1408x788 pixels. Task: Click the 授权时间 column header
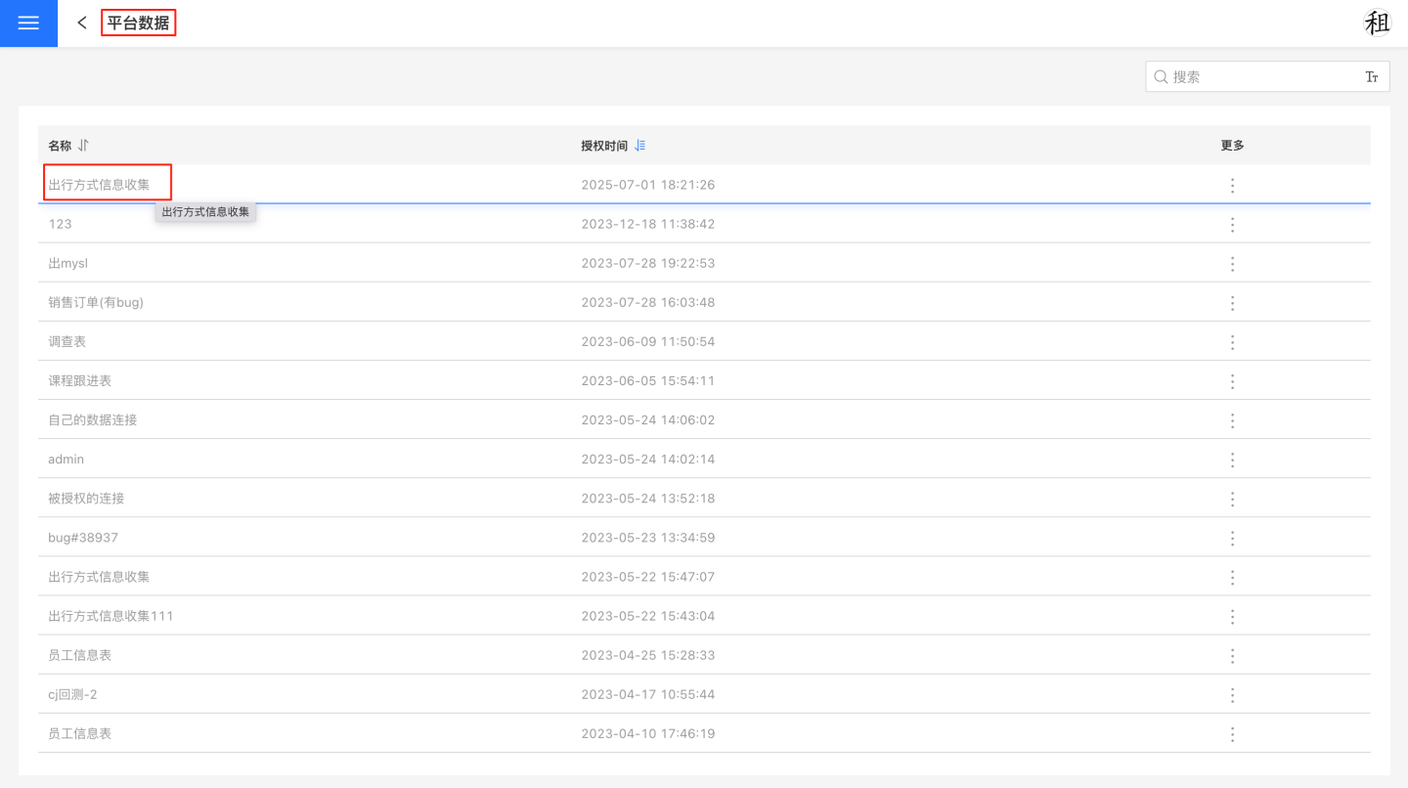(604, 146)
